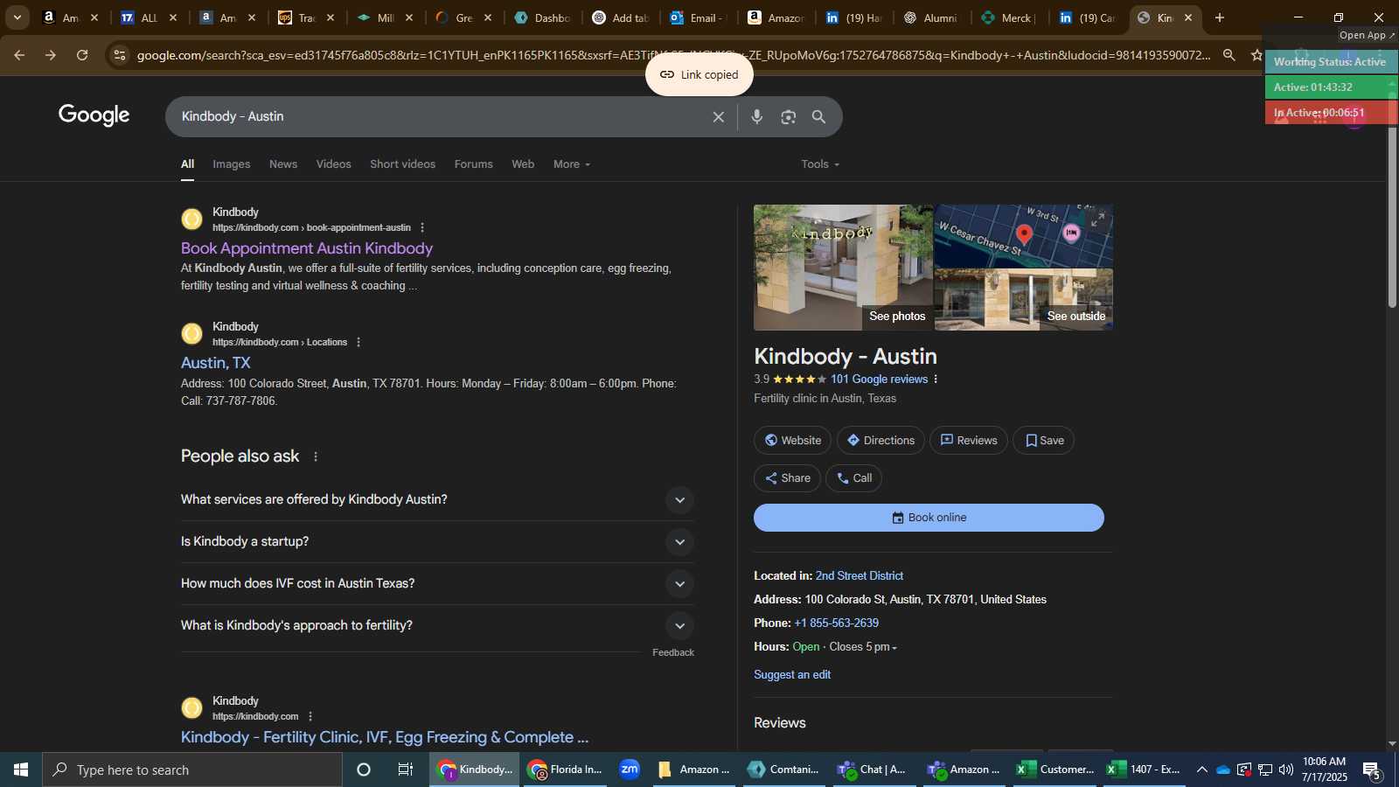Go back with browser back arrow
Image resolution: width=1399 pixels, height=787 pixels.
19,55
